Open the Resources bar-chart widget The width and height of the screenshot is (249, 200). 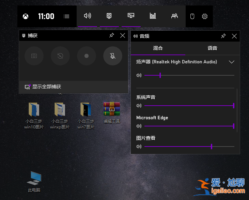[x=153, y=16]
